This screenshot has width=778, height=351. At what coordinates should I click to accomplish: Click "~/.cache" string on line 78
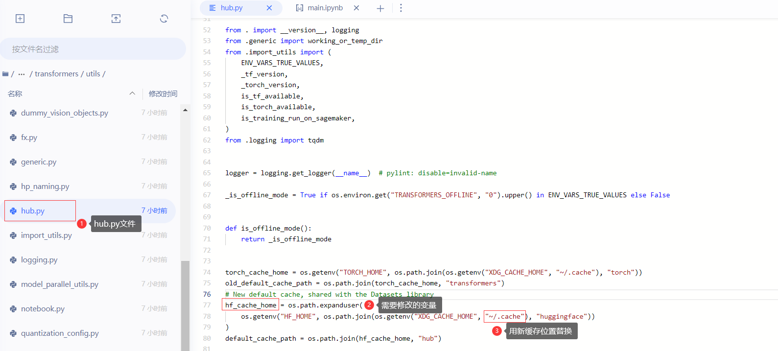point(504,316)
